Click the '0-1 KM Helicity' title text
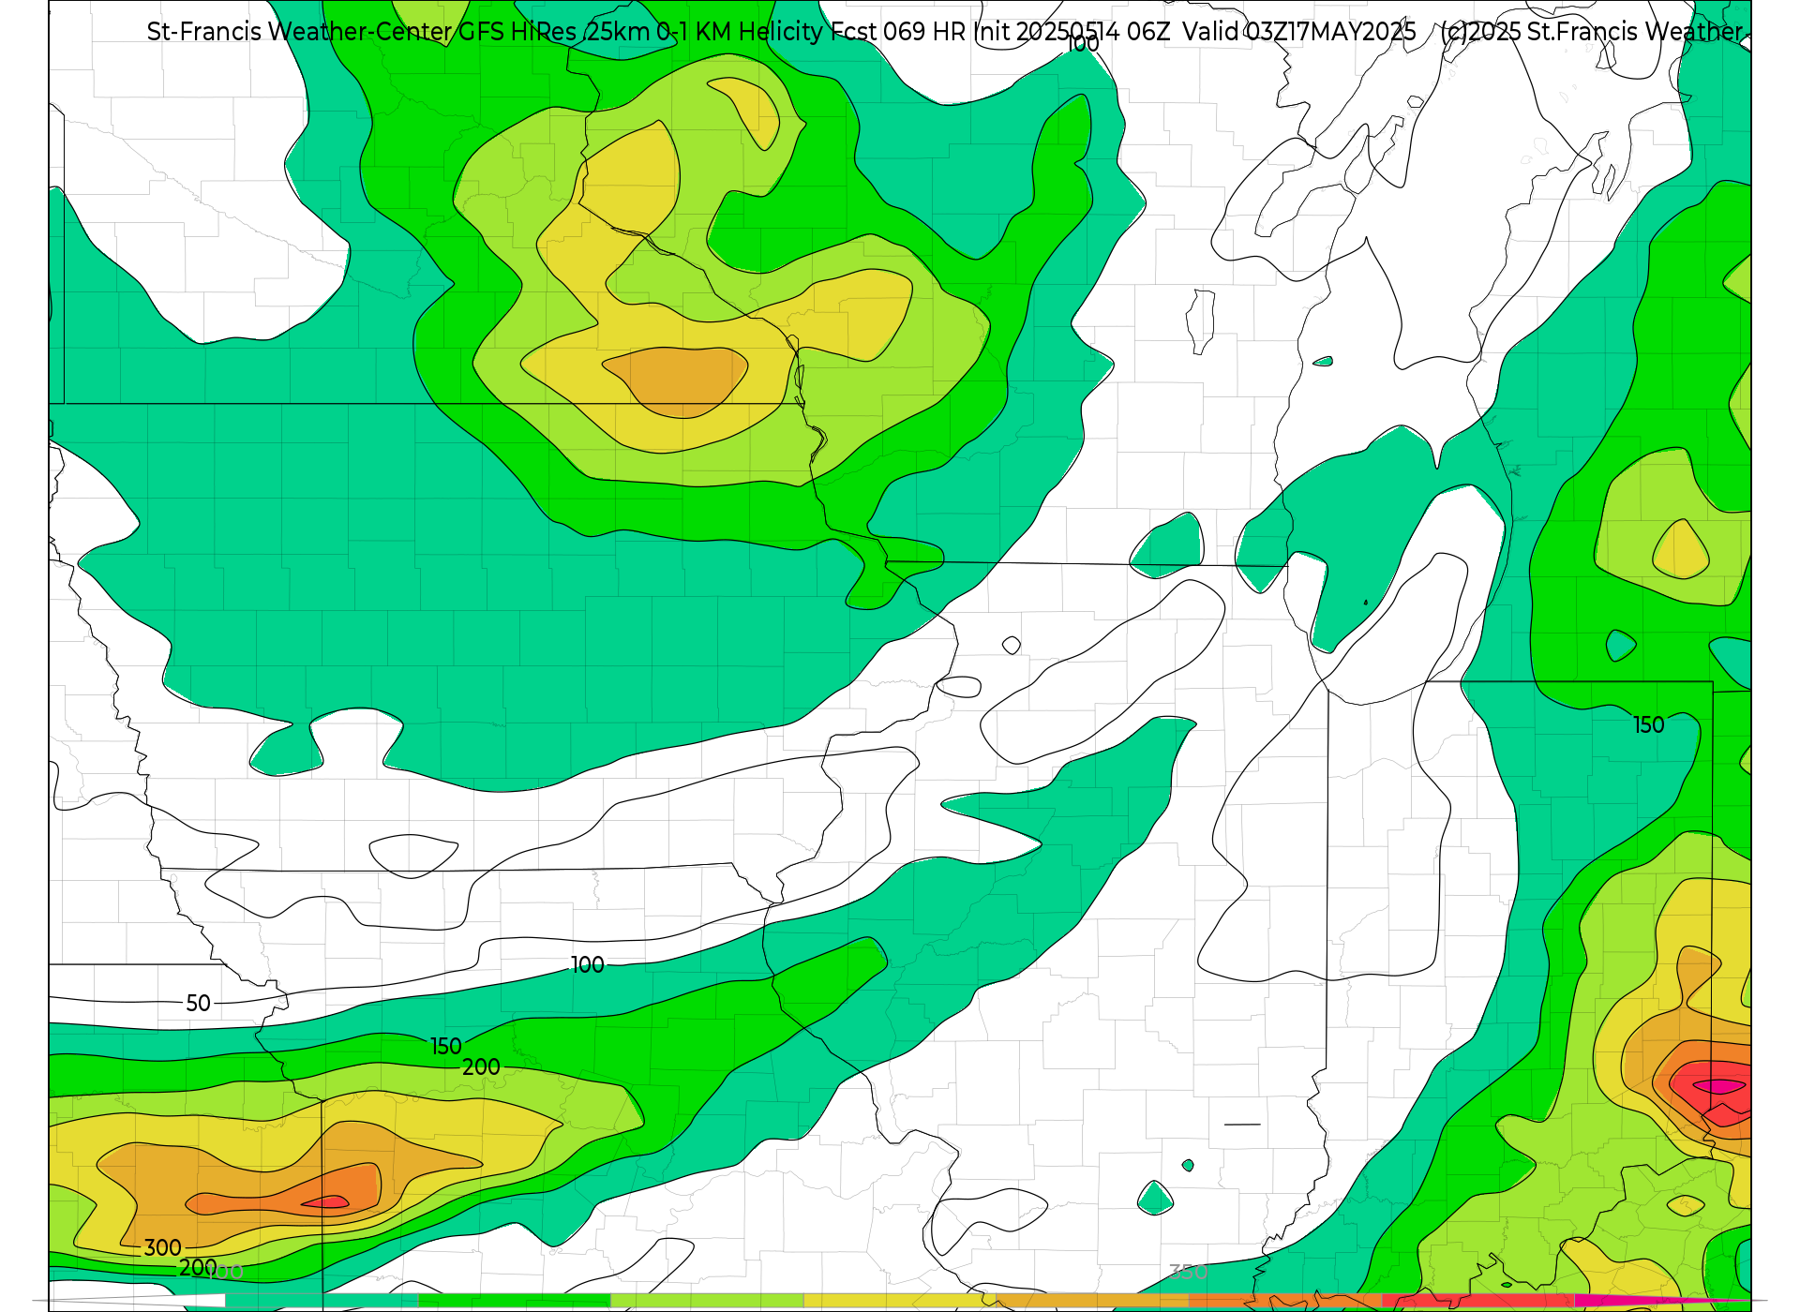The width and height of the screenshot is (1800, 1312). [740, 32]
